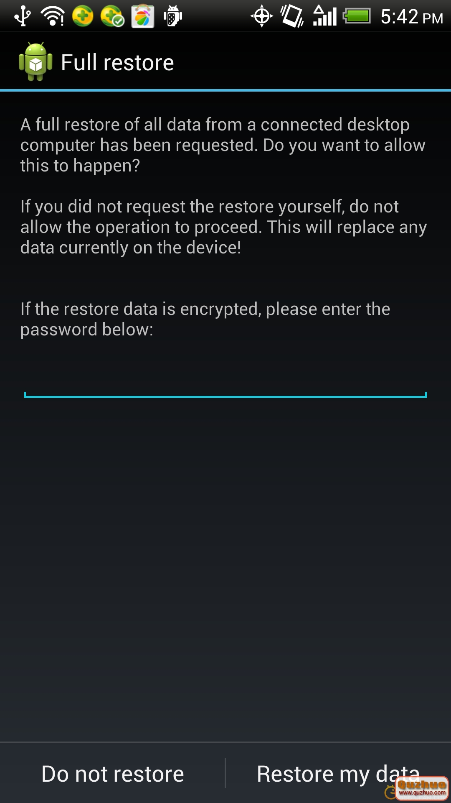This screenshot has height=803, width=451.
Task: Tap the encrypted password prompt text
Action: click(205, 319)
